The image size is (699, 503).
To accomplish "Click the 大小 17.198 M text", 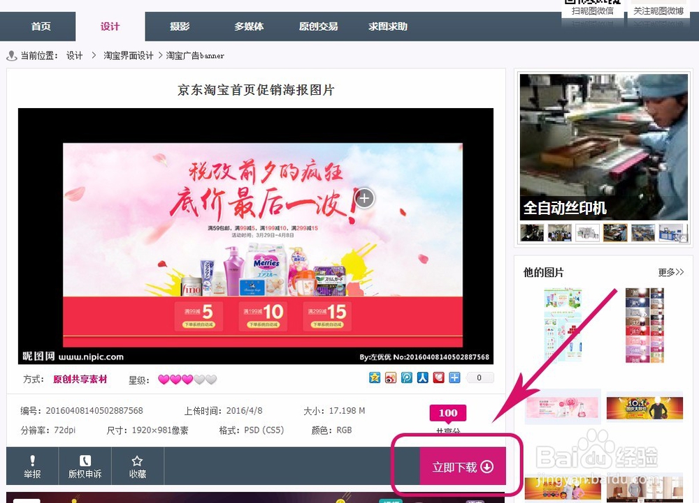I will tap(334, 410).
